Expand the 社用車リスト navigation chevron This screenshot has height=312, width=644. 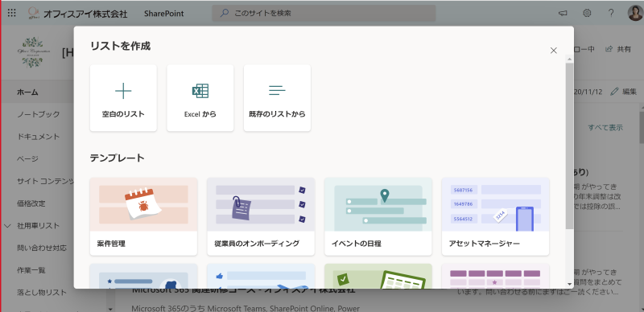tap(7, 226)
